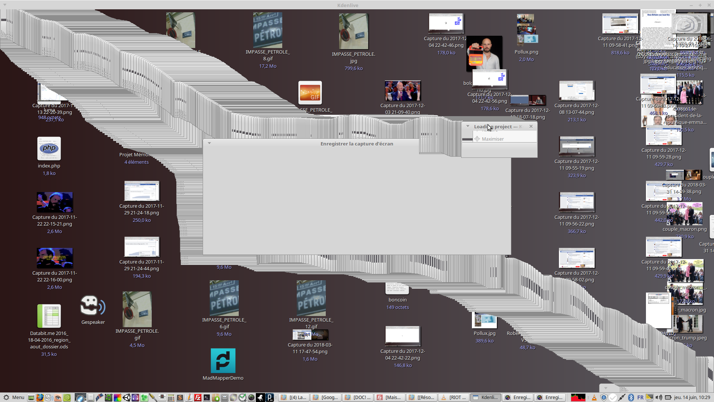
Task: Click the volume speaker tray icon
Action: [659, 398]
